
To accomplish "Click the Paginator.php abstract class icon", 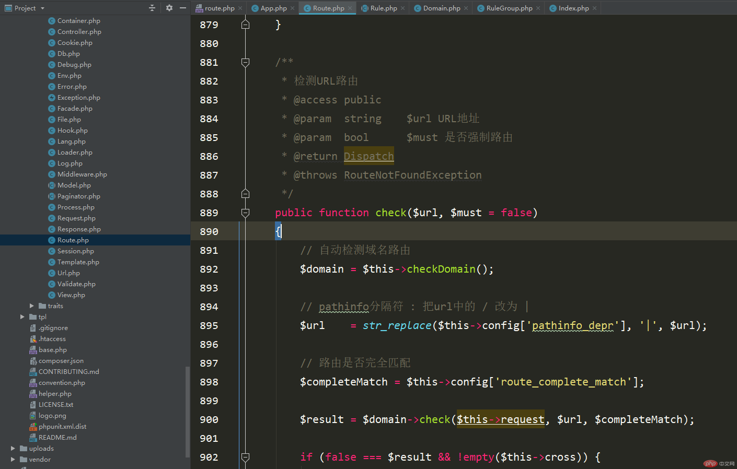I will [x=52, y=196].
